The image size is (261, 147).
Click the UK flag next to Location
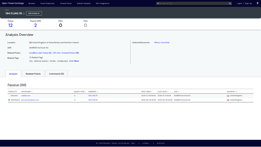tap(30, 42)
